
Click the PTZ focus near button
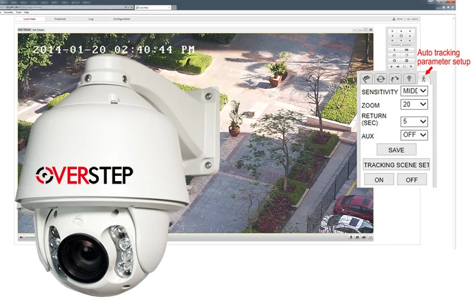click(394, 55)
